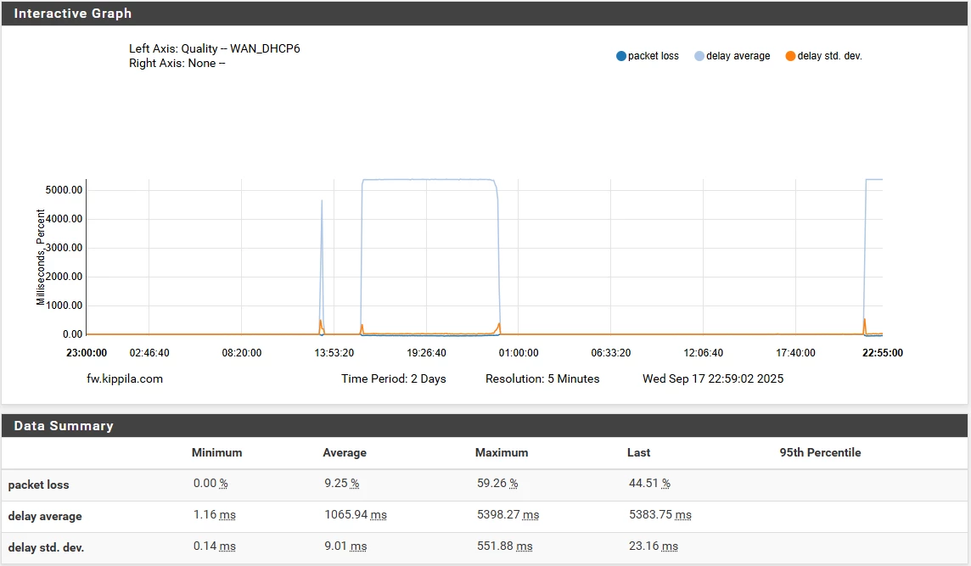971x566 pixels.
Task: Click packet loss maximum 59.26 %
Action: (497, 483)
